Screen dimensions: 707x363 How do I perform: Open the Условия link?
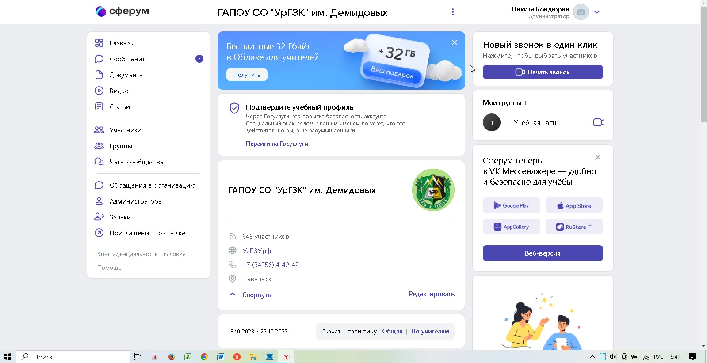[174, 254]
